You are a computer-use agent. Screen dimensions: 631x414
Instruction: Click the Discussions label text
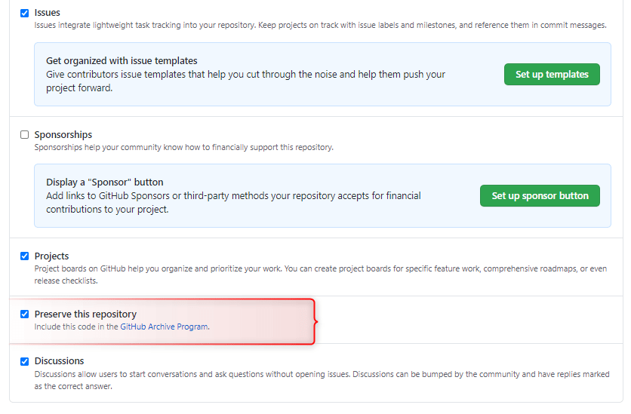(59, 360)
